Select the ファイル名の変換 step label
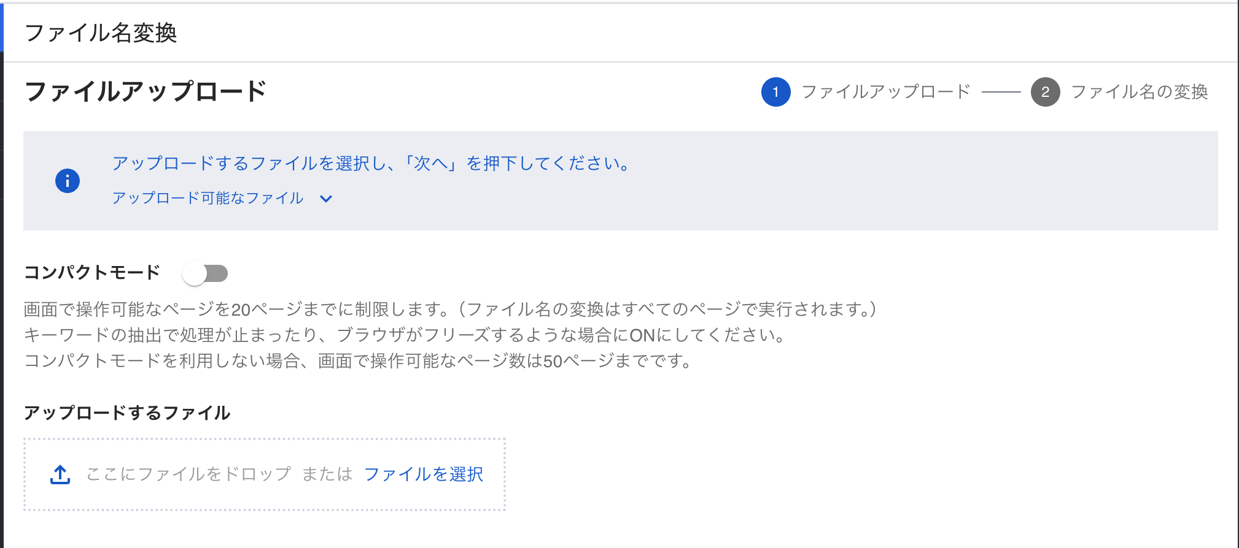Screen dimensions: 1239x548 pyautogui.click(x=1139, y=92)
